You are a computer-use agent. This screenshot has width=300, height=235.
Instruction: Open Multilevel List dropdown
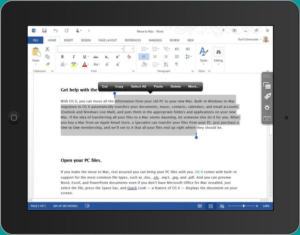point(169,49)
